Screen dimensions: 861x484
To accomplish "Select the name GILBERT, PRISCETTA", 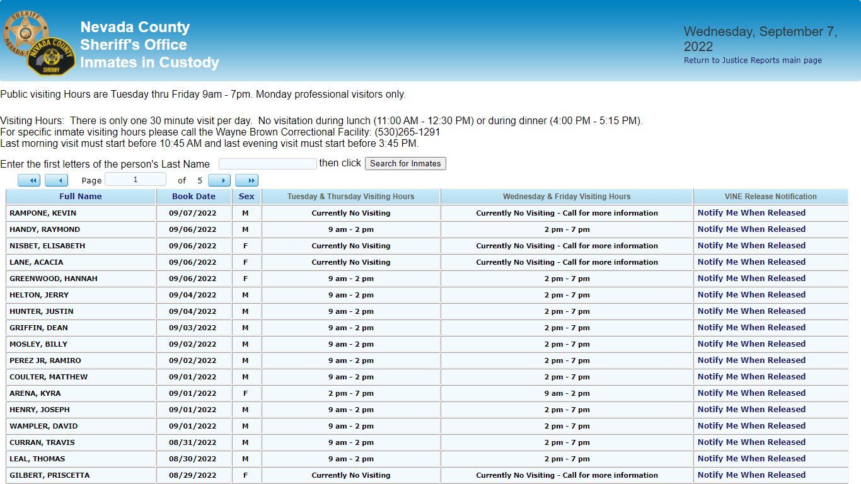I will (50, 475).
